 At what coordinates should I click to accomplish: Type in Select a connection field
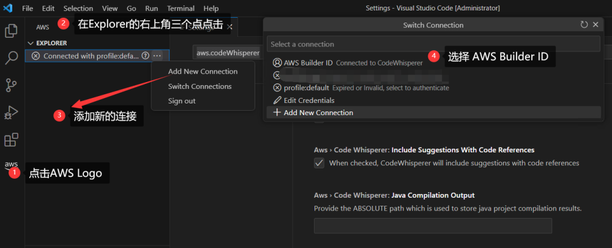point(433,44)
